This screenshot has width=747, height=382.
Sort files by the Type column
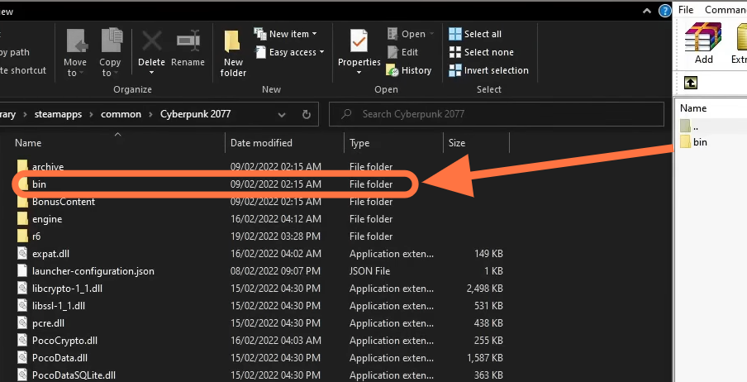click(359, 142)
